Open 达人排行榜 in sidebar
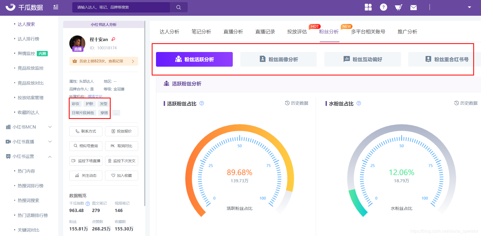481x236 pixels. (29, 39)
